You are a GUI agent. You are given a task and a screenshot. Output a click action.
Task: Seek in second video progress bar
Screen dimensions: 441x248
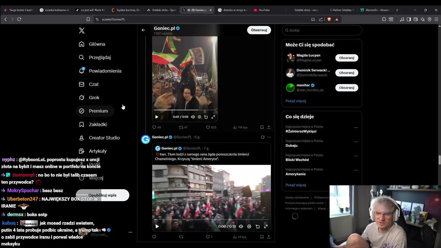click(211, 219)
